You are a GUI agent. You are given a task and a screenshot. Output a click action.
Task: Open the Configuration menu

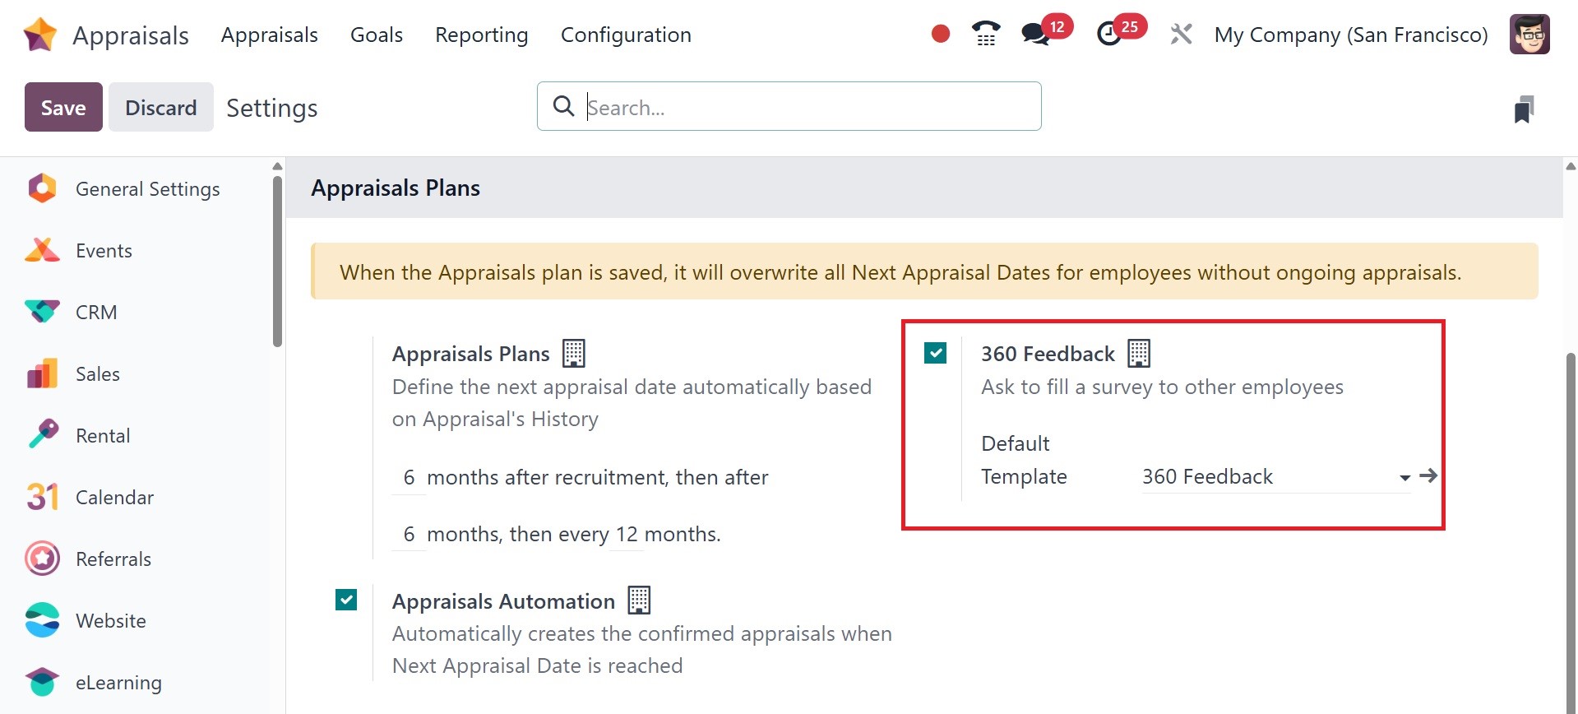tap(626, 35)
